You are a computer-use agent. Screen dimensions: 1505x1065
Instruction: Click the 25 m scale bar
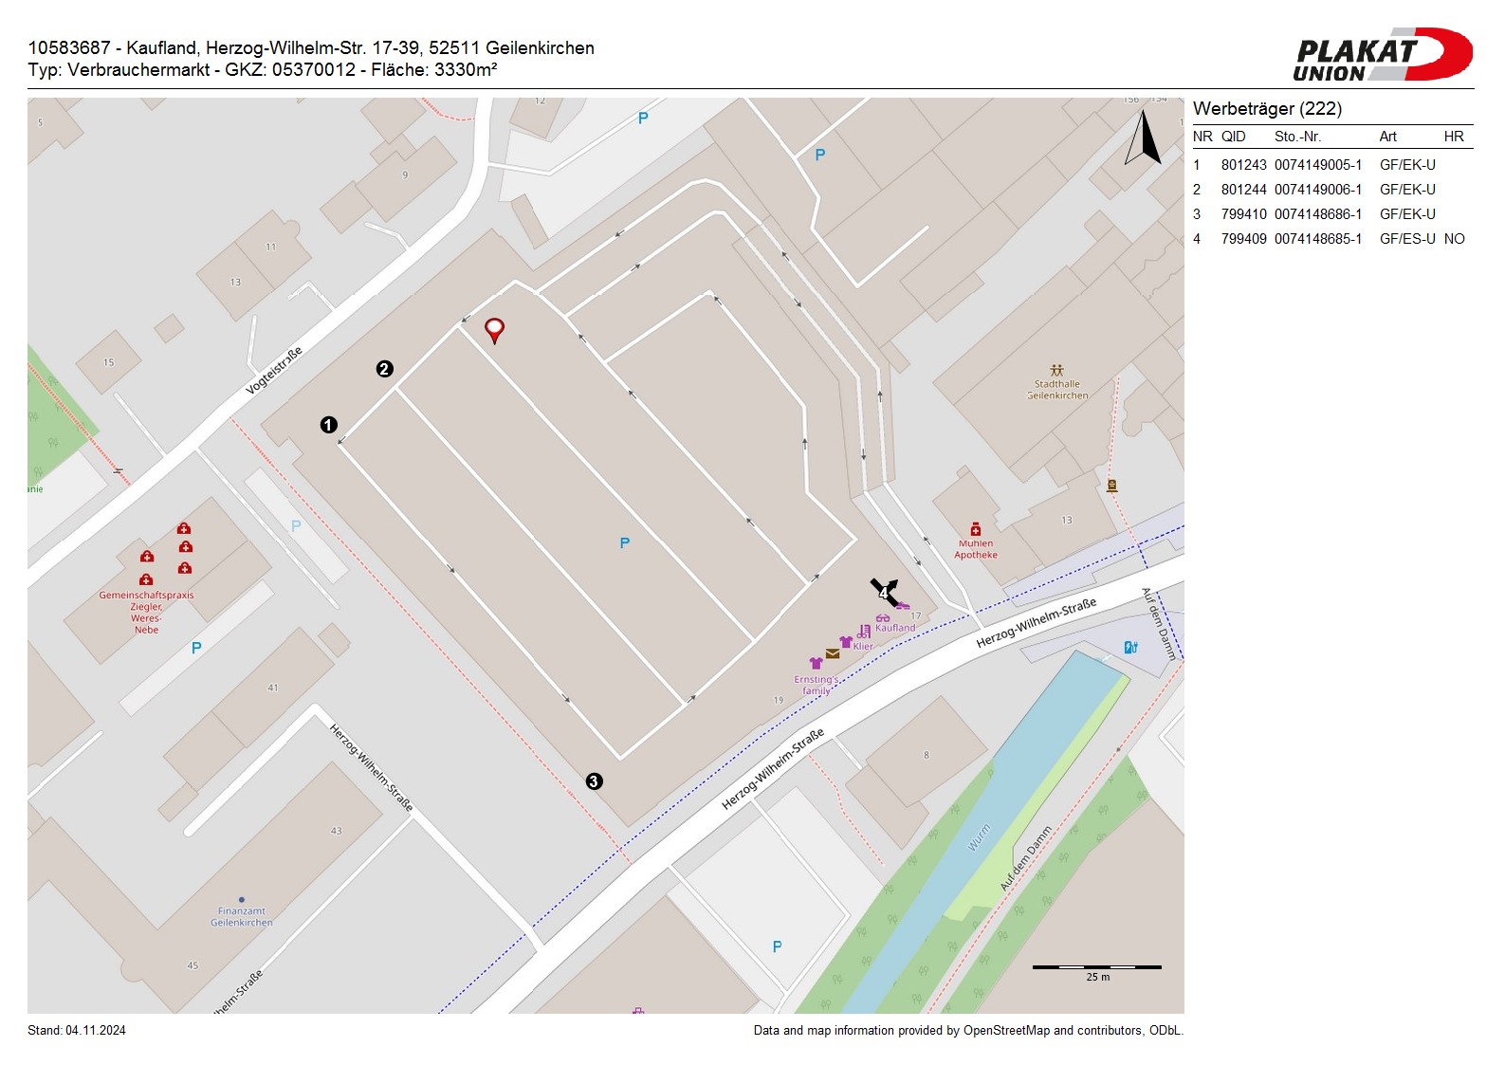click(x=1096, y=967)
